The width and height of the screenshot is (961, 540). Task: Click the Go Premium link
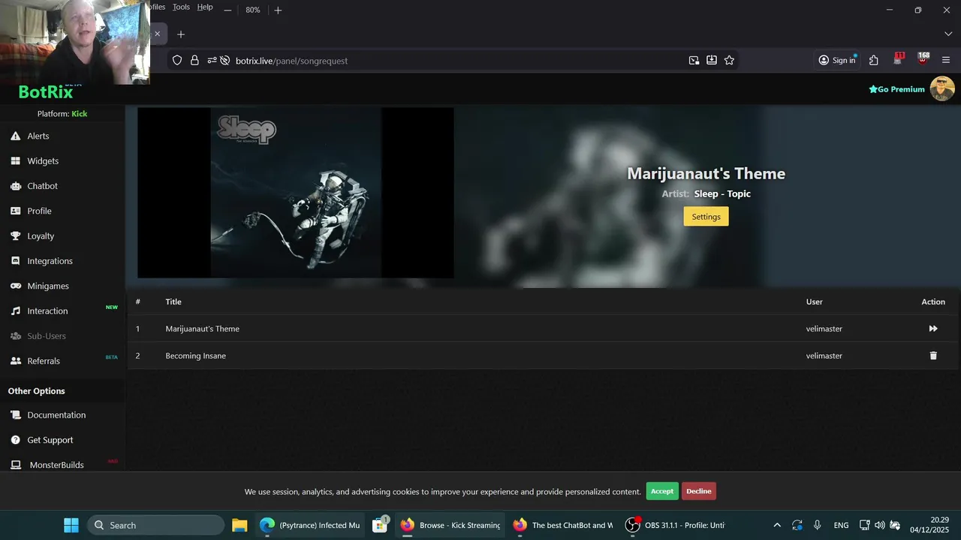pos(896,89)
